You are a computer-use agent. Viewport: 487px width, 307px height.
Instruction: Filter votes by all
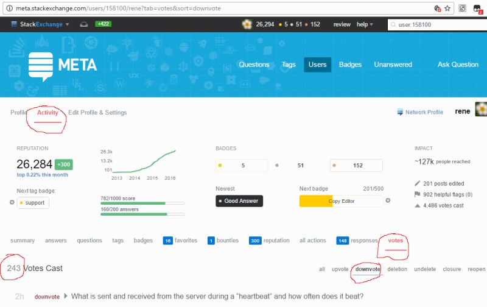point(322,269)
